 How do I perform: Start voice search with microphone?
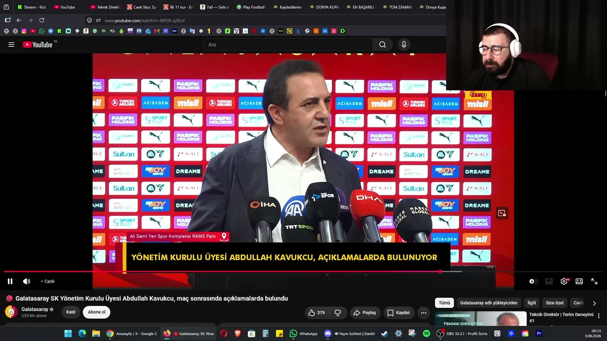coord(404,45)
